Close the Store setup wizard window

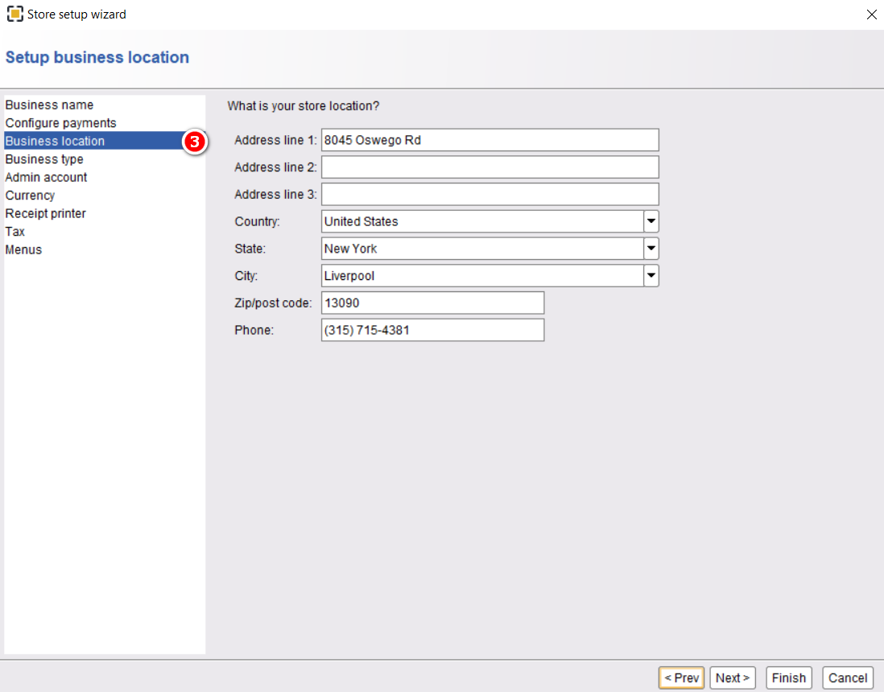tap(871, 14)
